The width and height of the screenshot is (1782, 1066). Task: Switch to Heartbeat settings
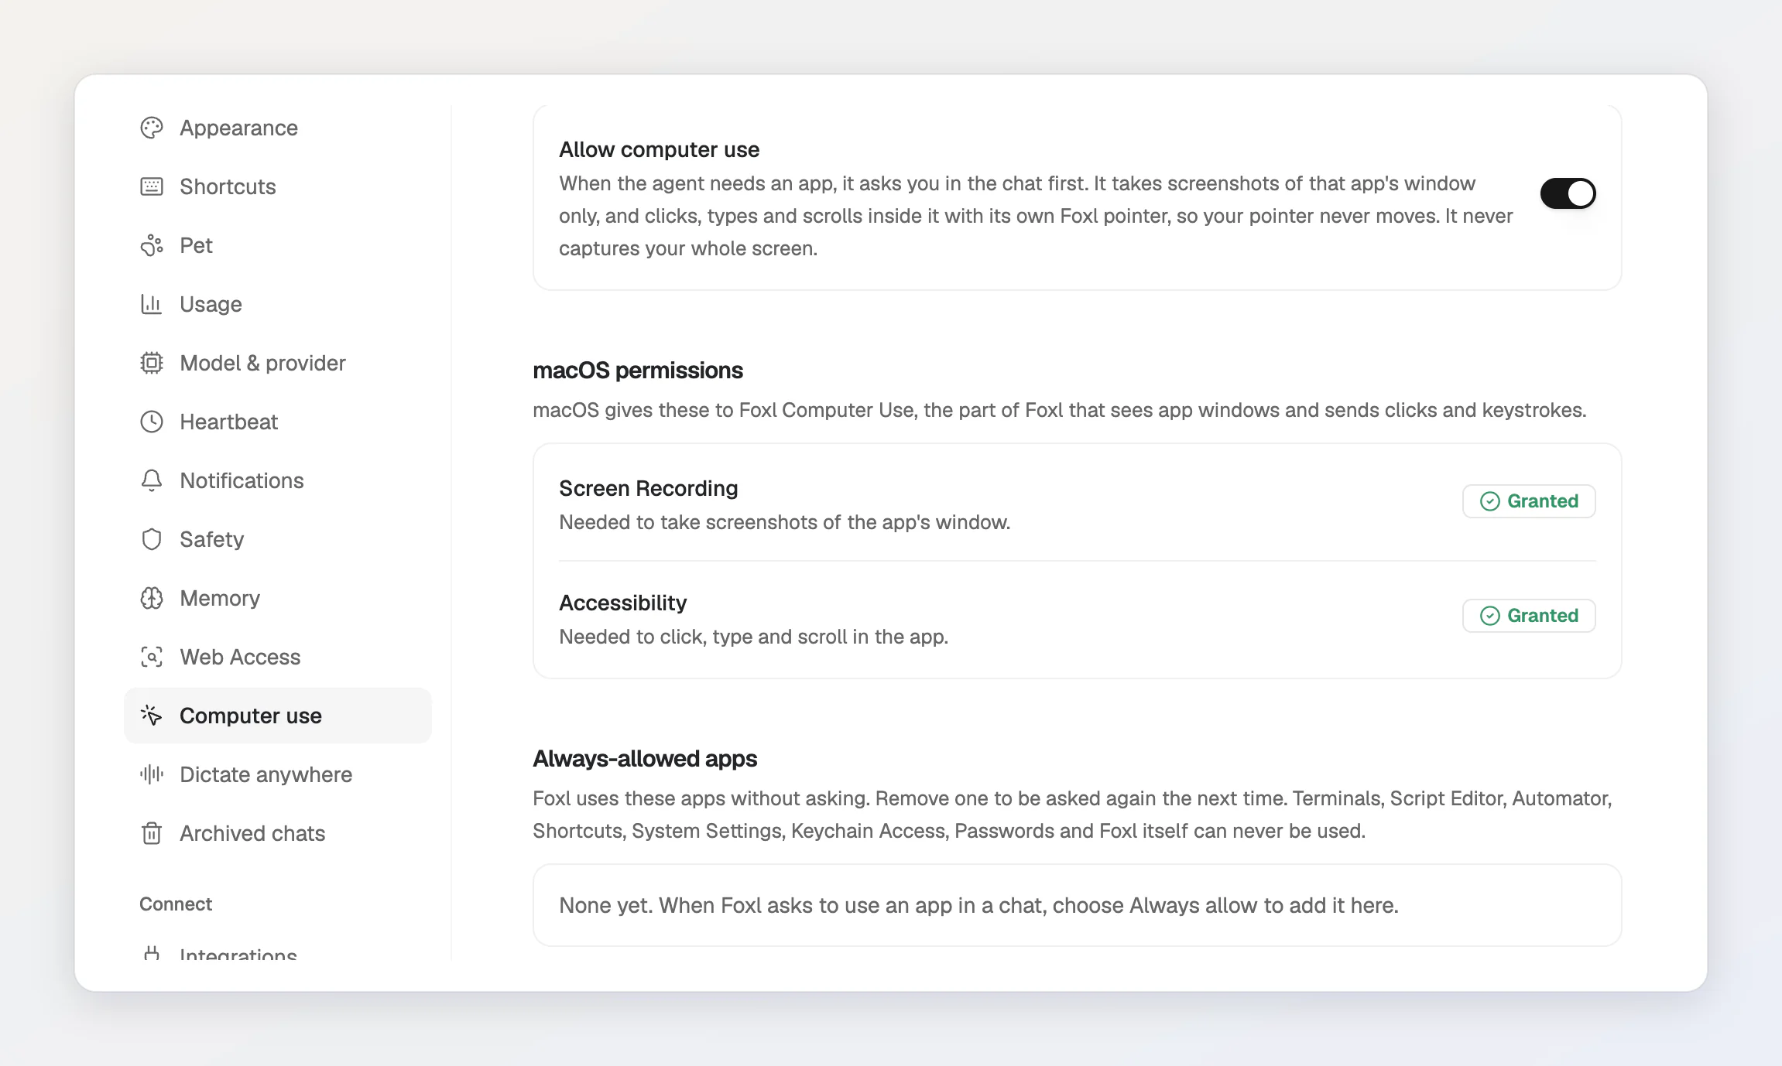(x=278, y=422)
